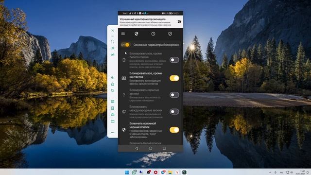Open the call history clock tab

click(154, 34)
